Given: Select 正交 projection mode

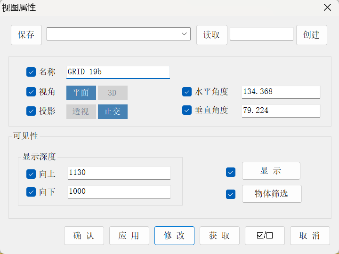Looking at the screenshot, I should click(113, 111).
